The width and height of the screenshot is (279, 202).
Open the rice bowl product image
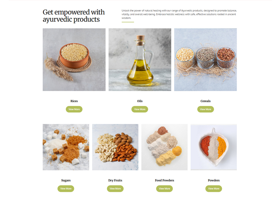pos(74,60)
